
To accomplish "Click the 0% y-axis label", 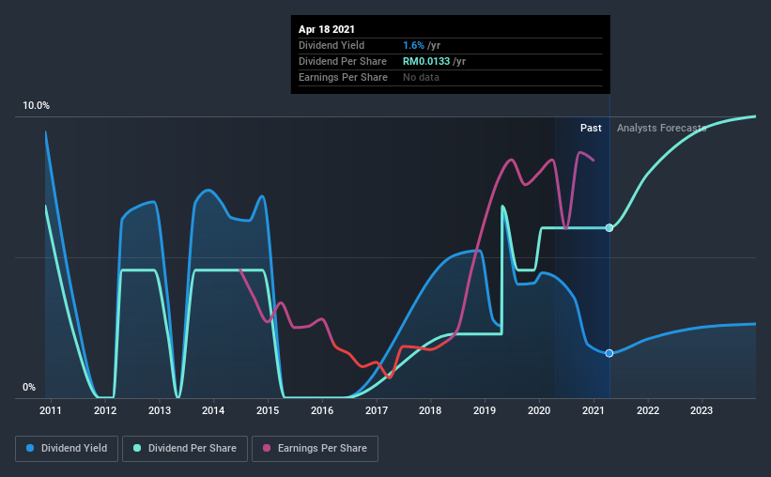I will click(x=29, y=388).
